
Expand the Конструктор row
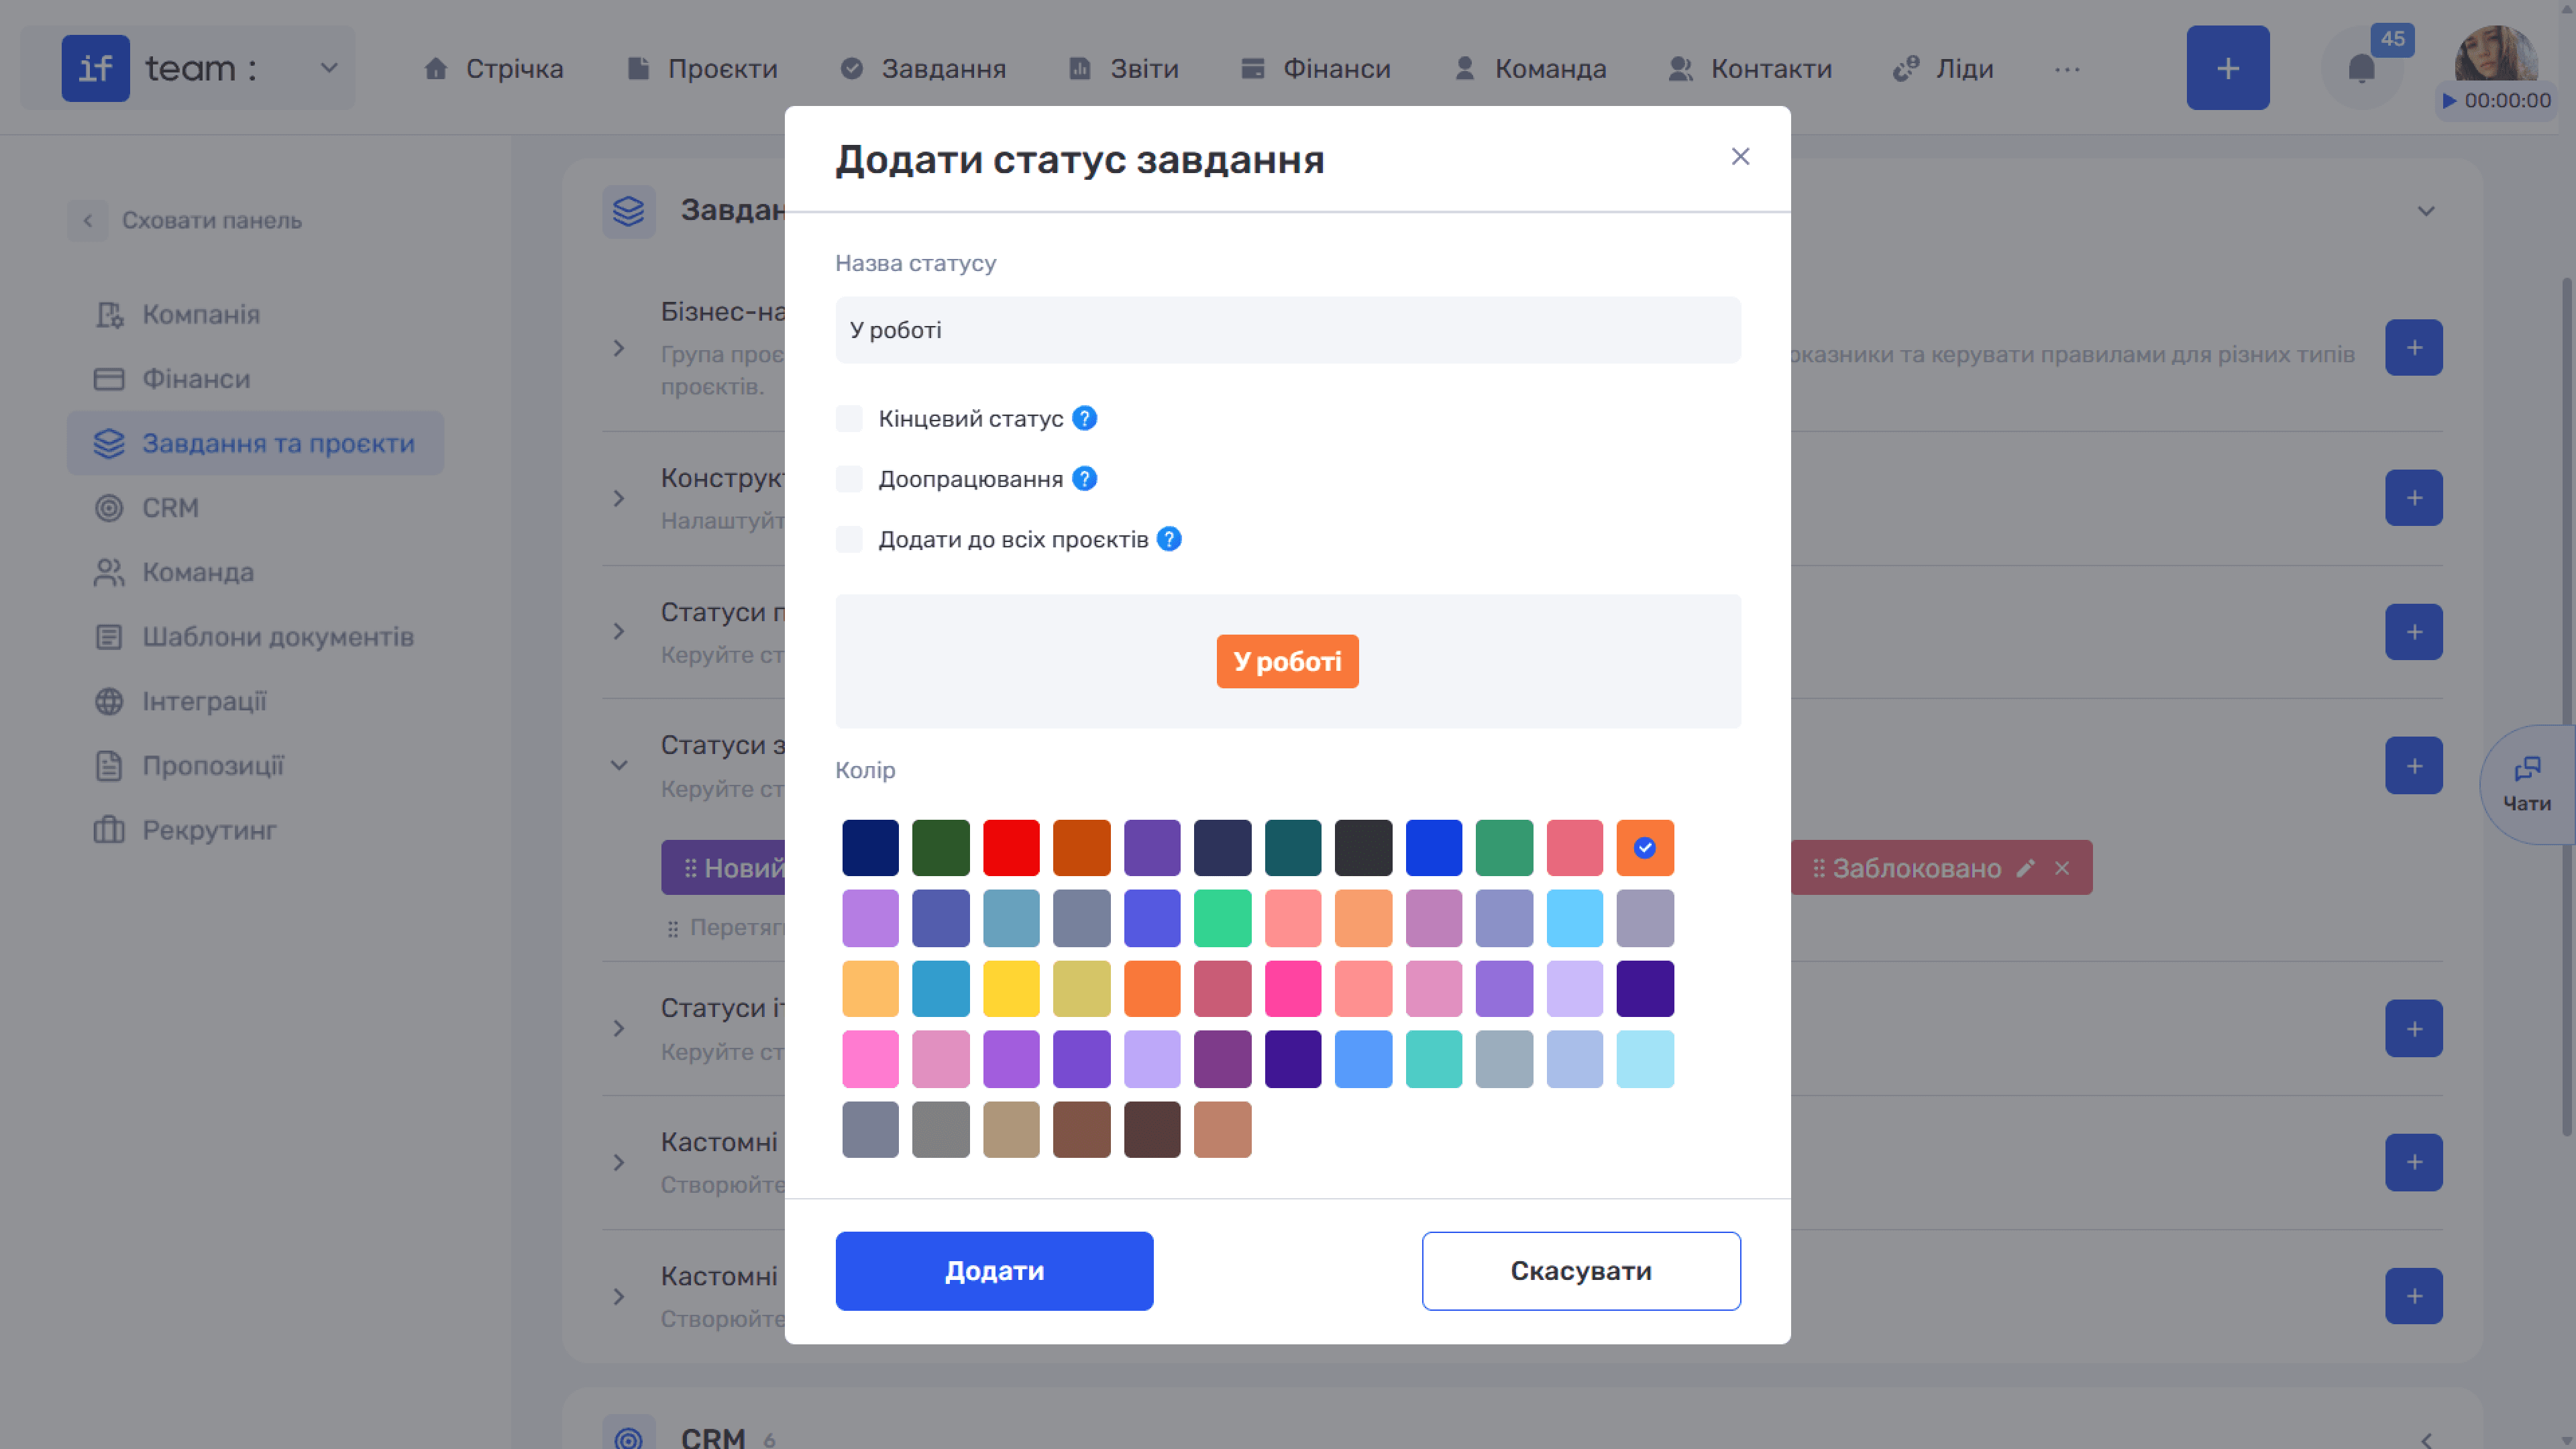coord(619,498)
